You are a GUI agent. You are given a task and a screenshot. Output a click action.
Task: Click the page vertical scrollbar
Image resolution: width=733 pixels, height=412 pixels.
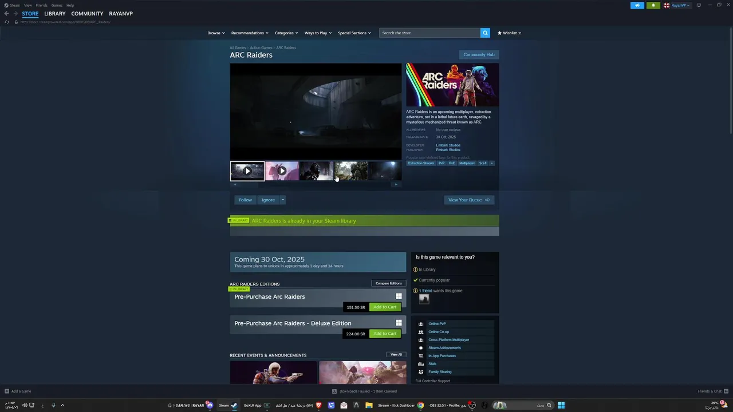point(731,80)
